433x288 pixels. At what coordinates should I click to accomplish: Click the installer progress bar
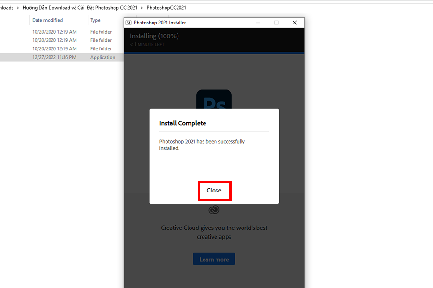pos(214,53)
